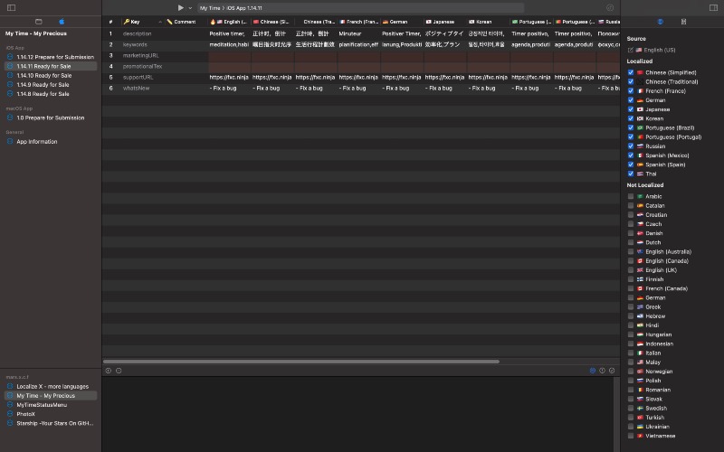Select the marketingURL key cell
Viewport: 724px width, 452px height.
[x=141, y=55]
